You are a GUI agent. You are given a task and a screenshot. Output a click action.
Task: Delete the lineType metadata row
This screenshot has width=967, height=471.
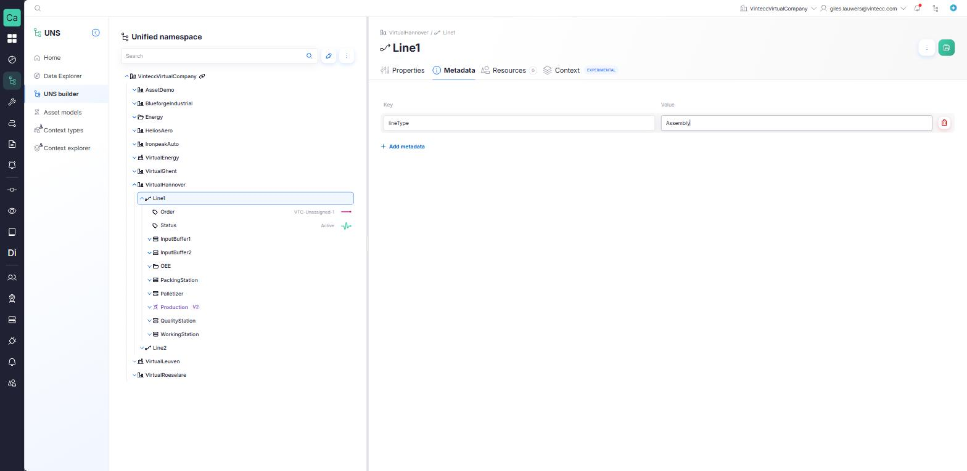point(944,123)
